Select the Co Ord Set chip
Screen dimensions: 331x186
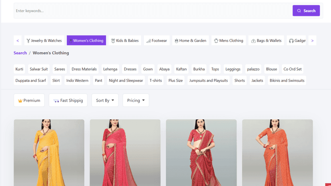coord(292,69)
